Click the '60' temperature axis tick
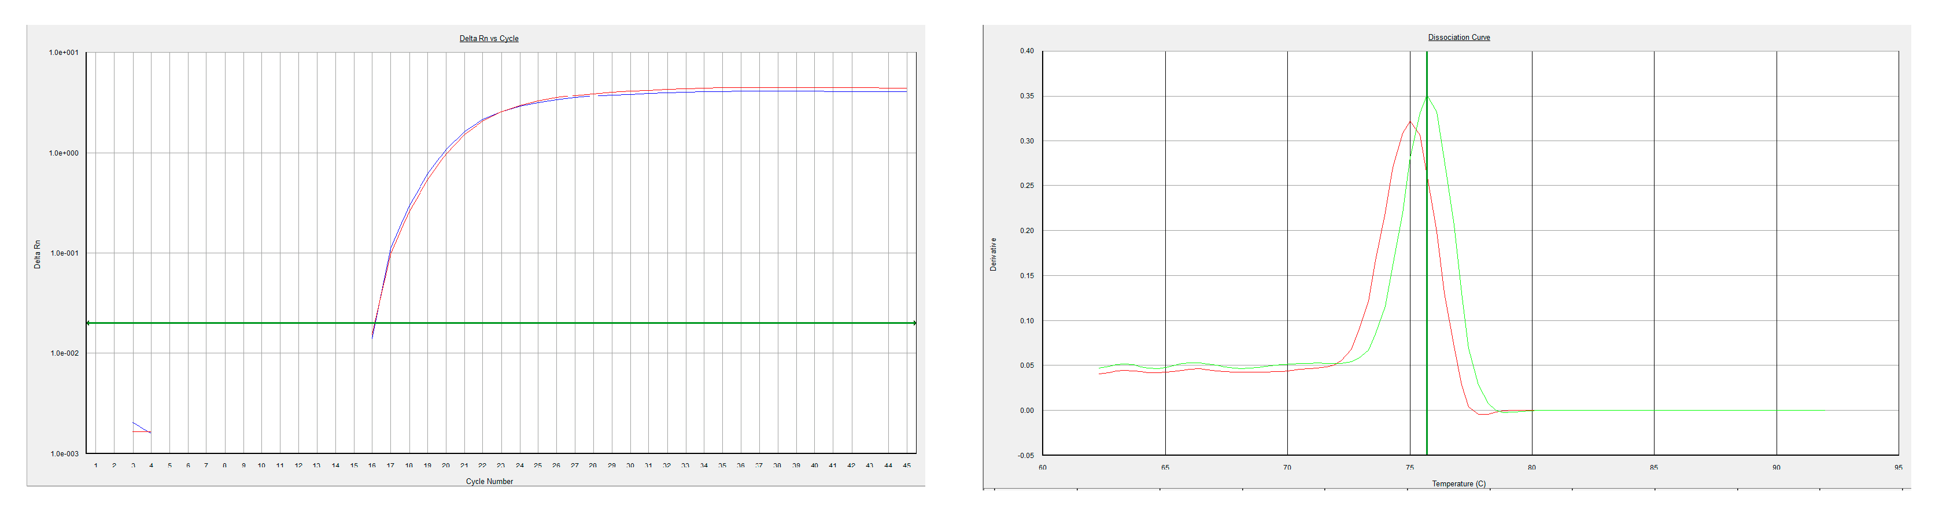Image resolution: width=1935 pixels, height=517 pixels. (x=1043, y=467)
